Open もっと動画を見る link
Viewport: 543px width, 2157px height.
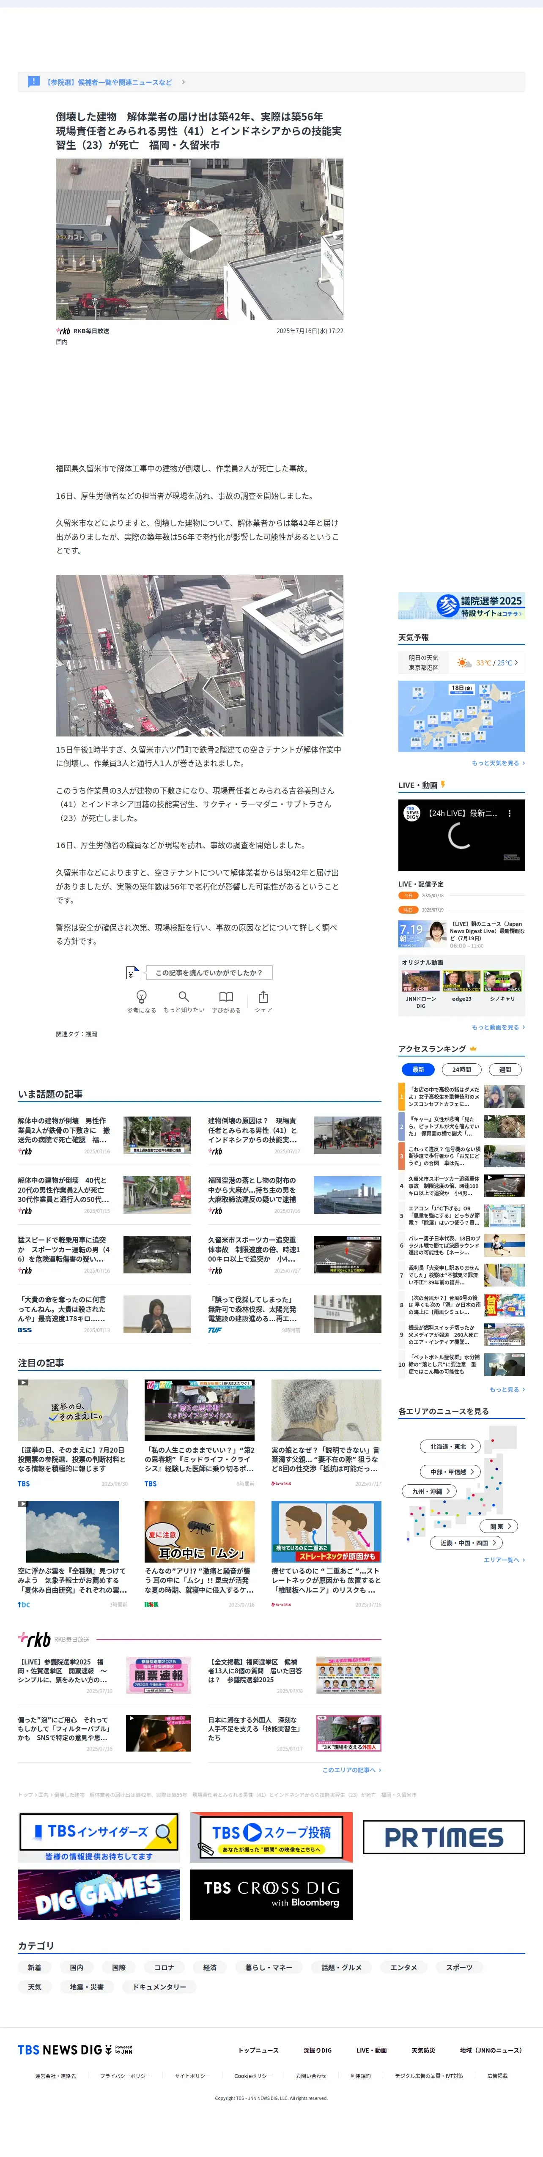click(498, 1026)
